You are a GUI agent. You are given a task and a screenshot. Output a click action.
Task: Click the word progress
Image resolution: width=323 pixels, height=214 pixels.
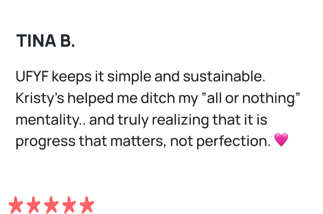(x=45, y=142)
